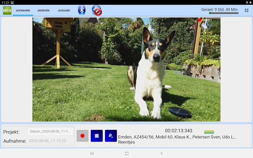Stop recording with the blue stop button
This screenshot has height=158, width=253.
97,136
